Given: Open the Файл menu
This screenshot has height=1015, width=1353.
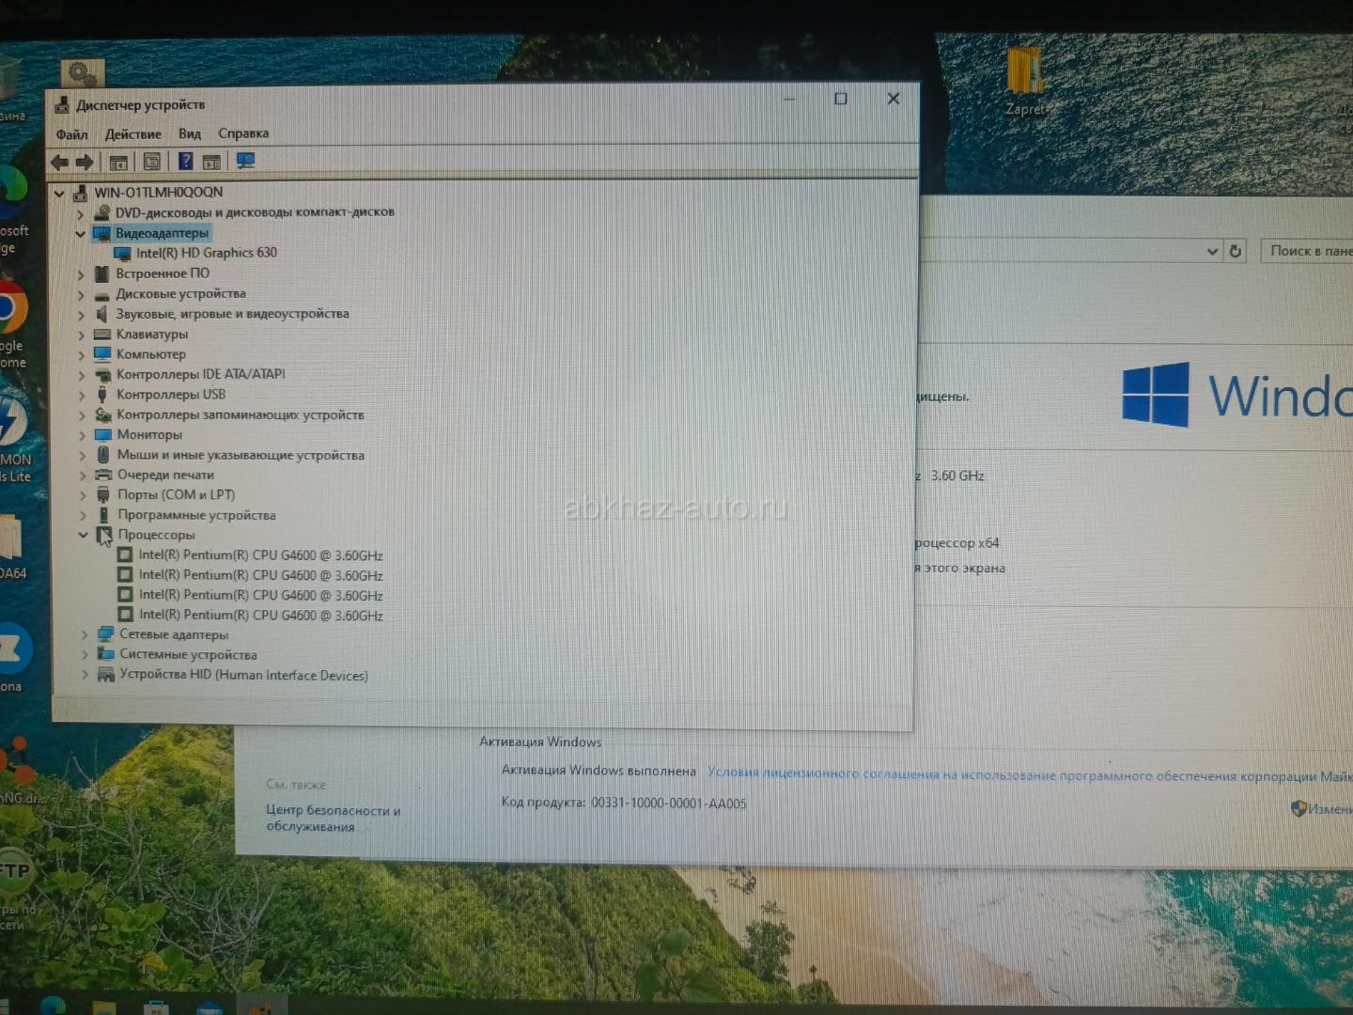Looking at the screenshot, I should 71,134.
